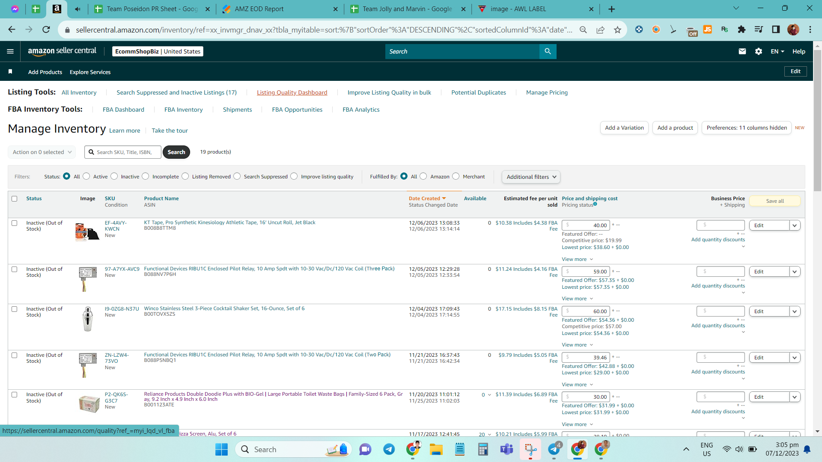
Task: Click the search magnifier button in header
Action: click(x=548, y=51)
